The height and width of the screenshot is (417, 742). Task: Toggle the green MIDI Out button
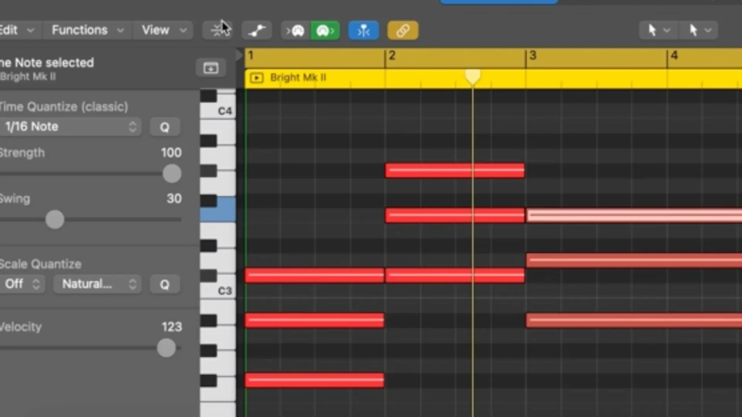pos(325,31)
